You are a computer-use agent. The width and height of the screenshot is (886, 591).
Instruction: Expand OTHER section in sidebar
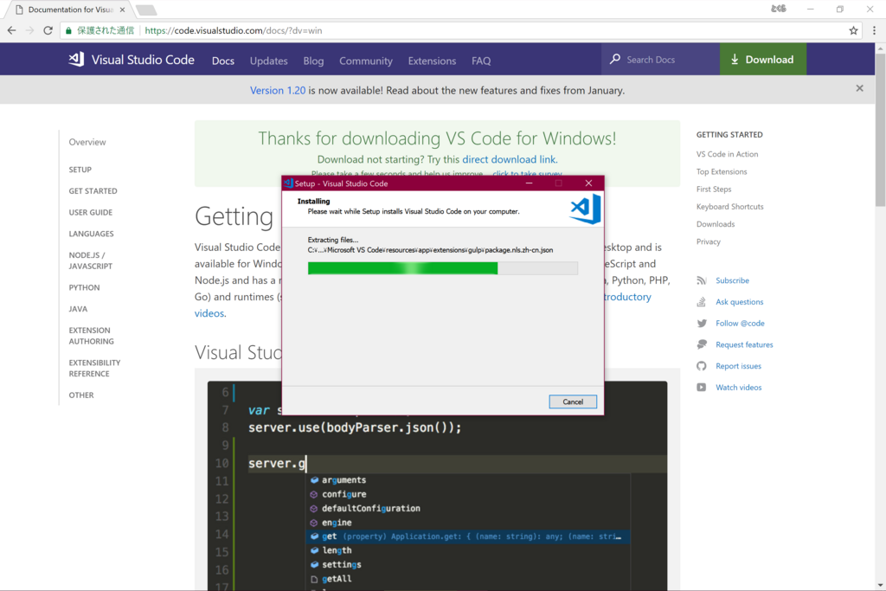pos(81,395)
